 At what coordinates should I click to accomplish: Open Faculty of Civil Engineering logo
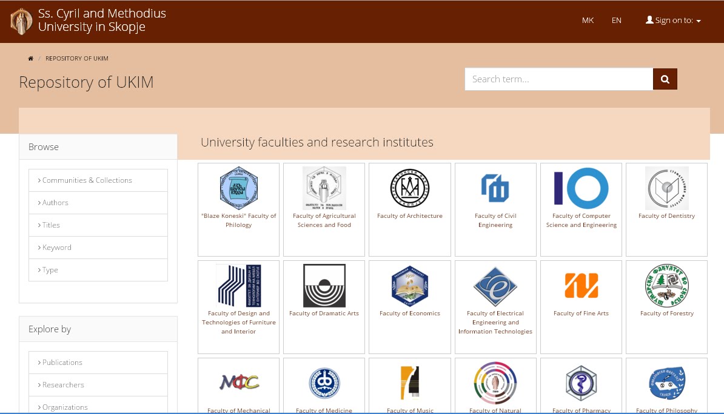(x=495, y=188)
